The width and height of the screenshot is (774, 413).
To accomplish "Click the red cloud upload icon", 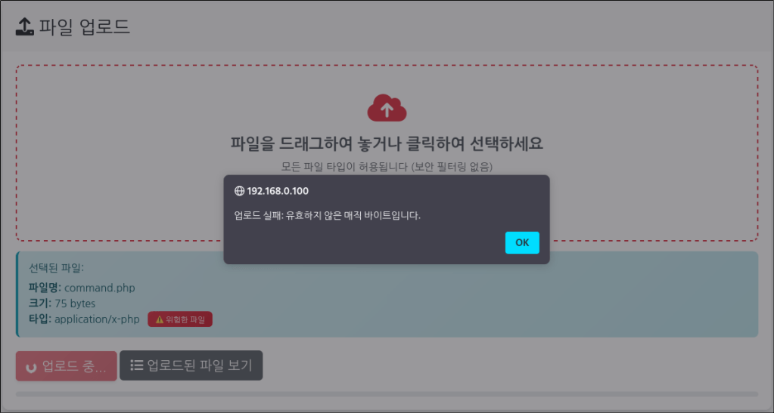I will click(x=387, y=109).
